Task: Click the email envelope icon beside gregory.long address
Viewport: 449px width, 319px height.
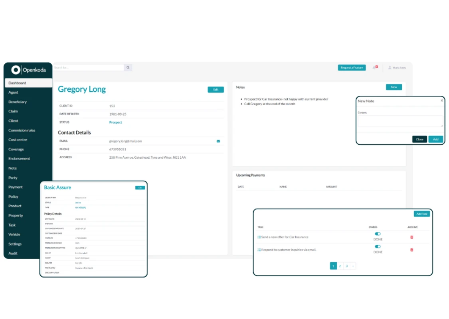Action: click(218, 141)
